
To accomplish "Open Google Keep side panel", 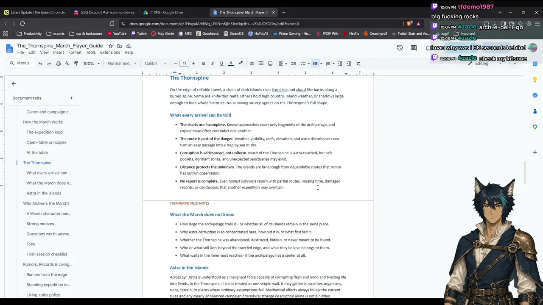I will click(x=535, y=80).
